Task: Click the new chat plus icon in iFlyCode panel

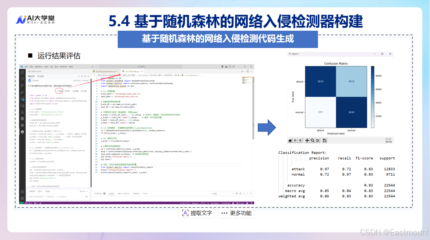Action: click(x=79, y=76)
